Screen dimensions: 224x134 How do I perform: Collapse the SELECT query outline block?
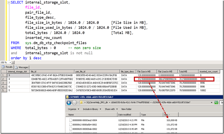[x=9, y=2]
